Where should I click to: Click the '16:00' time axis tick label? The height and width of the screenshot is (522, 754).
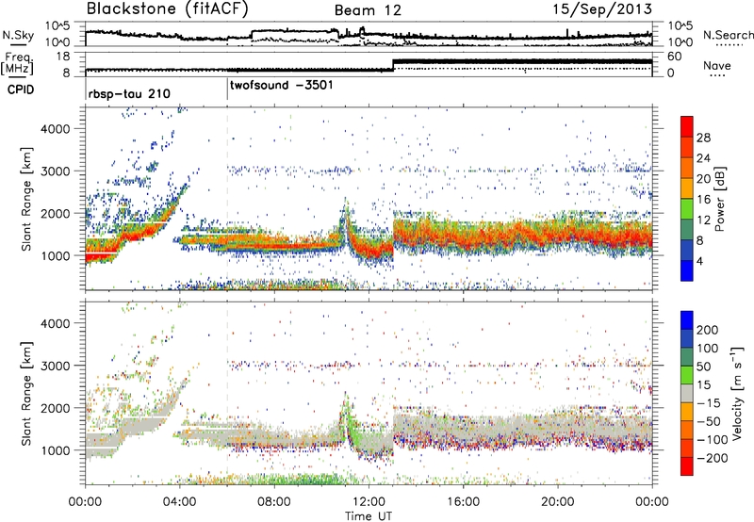(x=463, y=502)
